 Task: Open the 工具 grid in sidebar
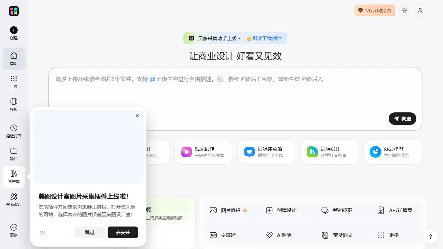[14, 82]
